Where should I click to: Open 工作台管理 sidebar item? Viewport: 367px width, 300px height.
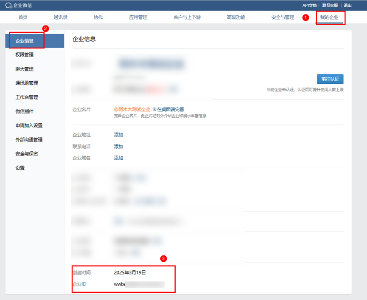coord(27,97)
